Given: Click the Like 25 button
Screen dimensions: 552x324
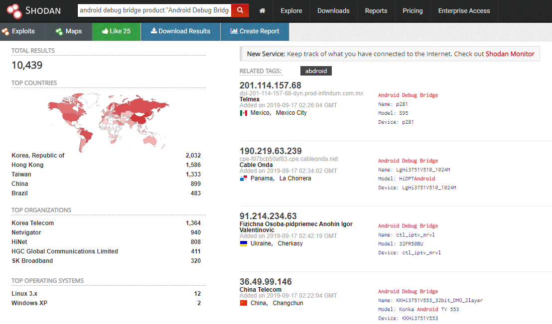Looking at the screenshot, I should pyautogui.click(x=116, y=32).
